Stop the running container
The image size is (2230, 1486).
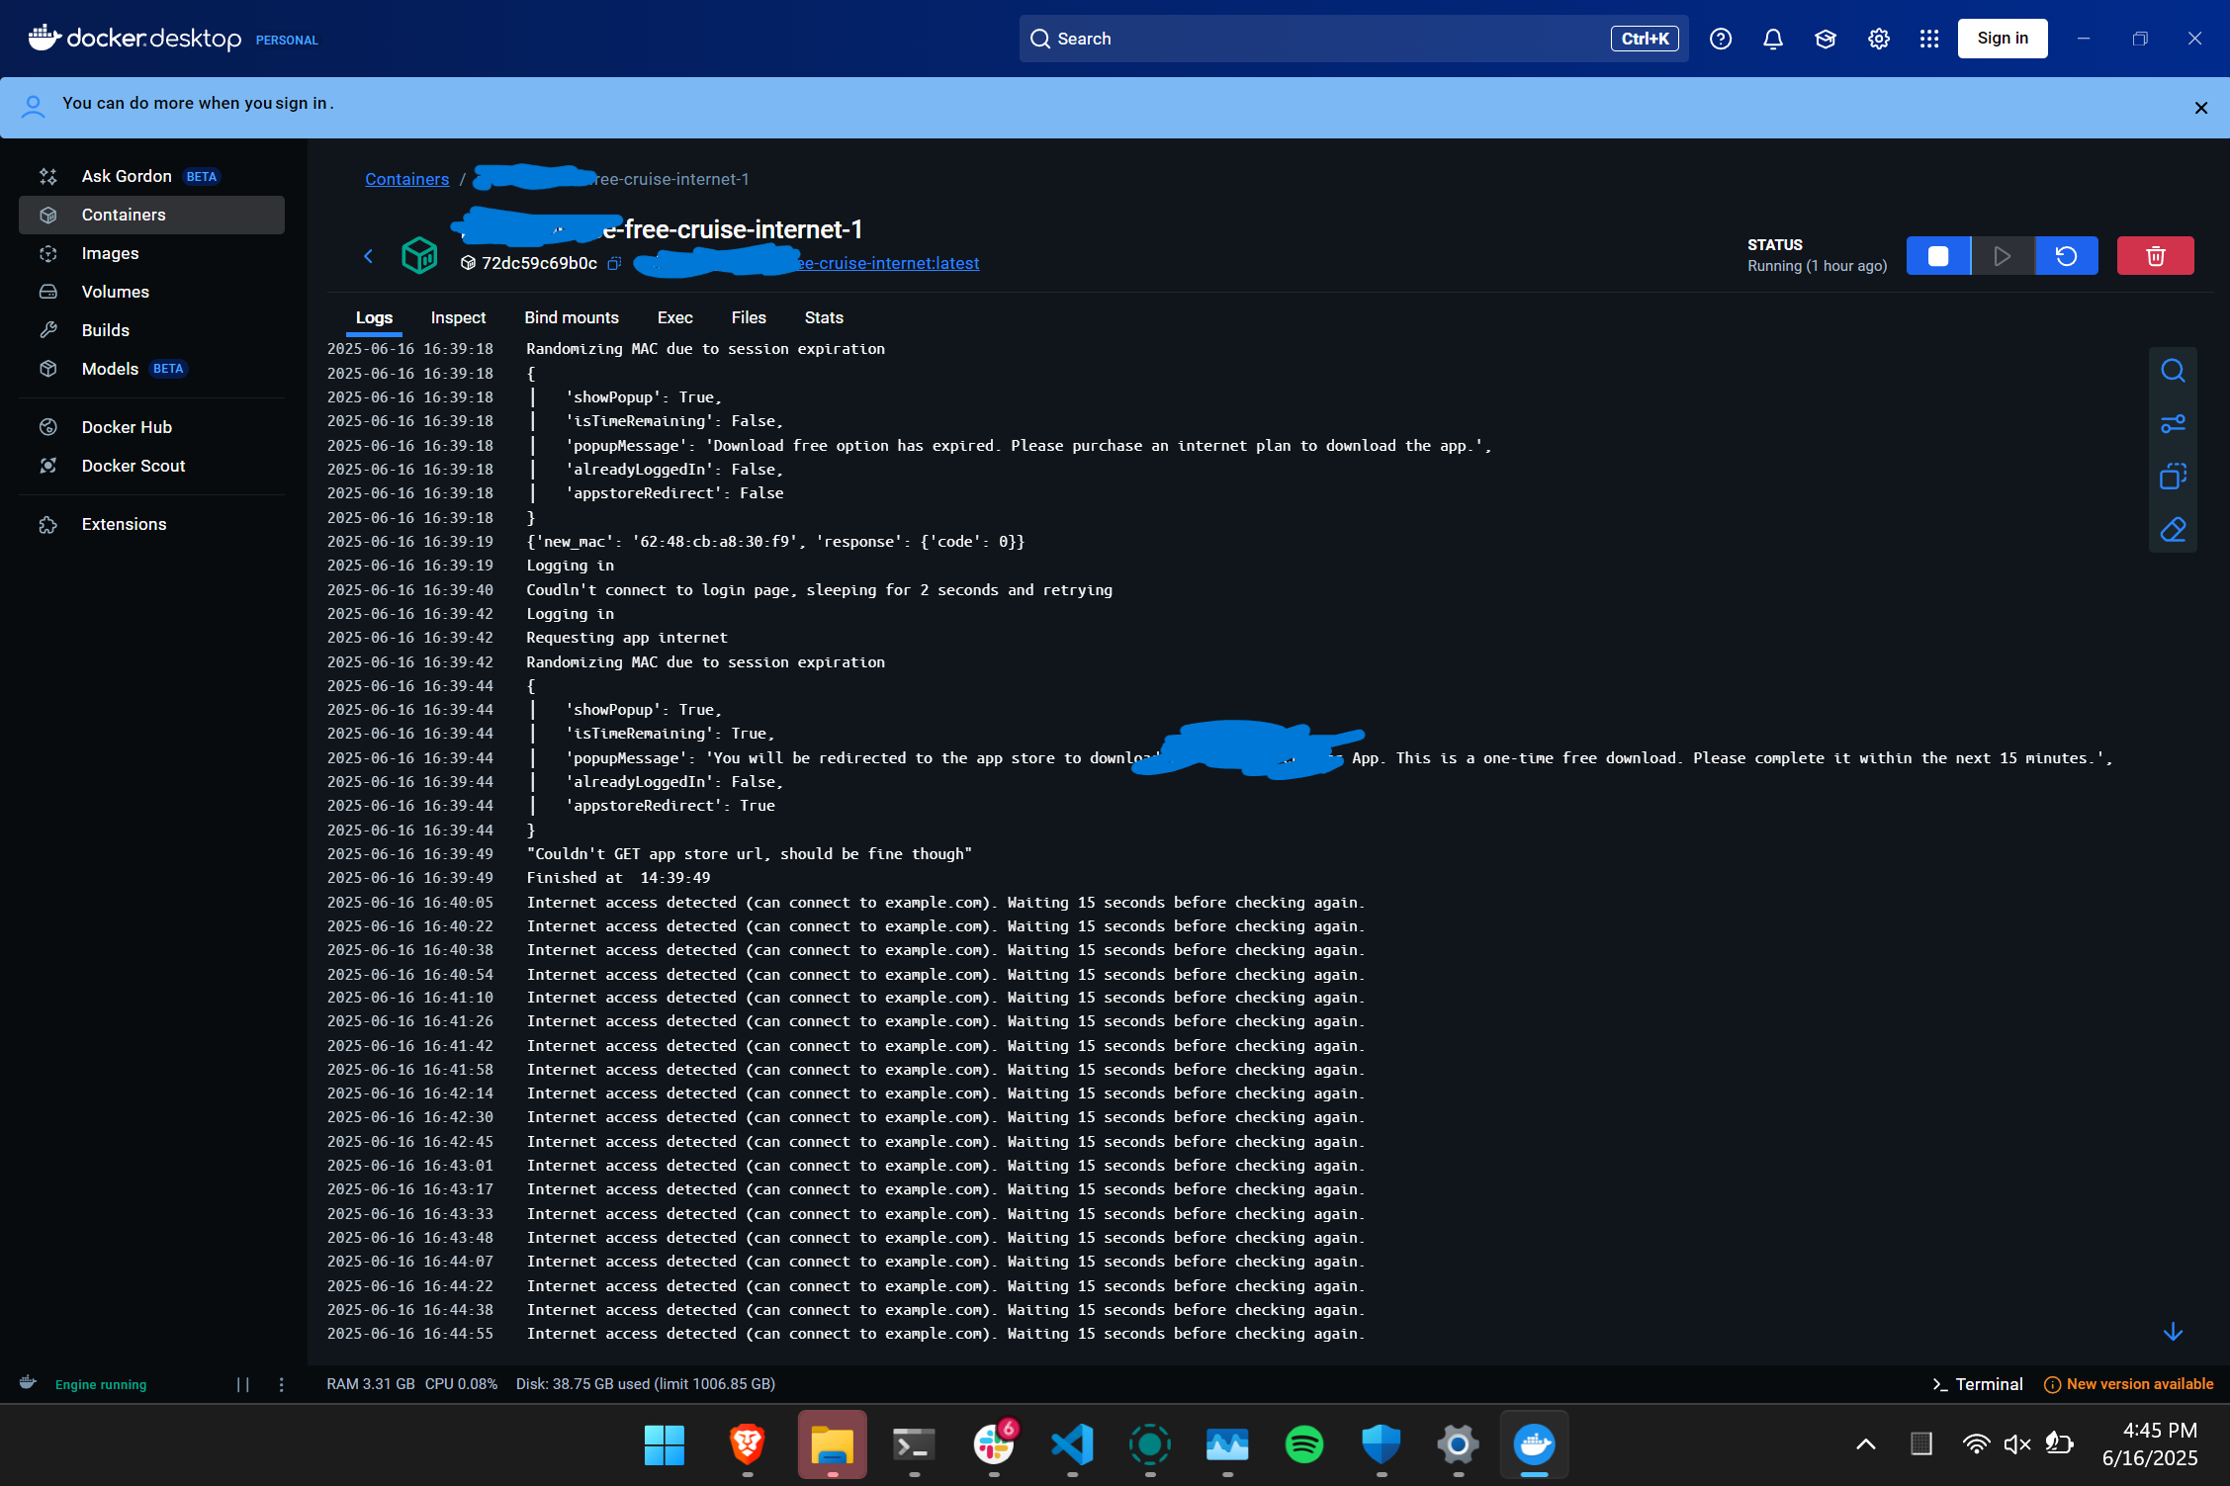(1937, 256)
